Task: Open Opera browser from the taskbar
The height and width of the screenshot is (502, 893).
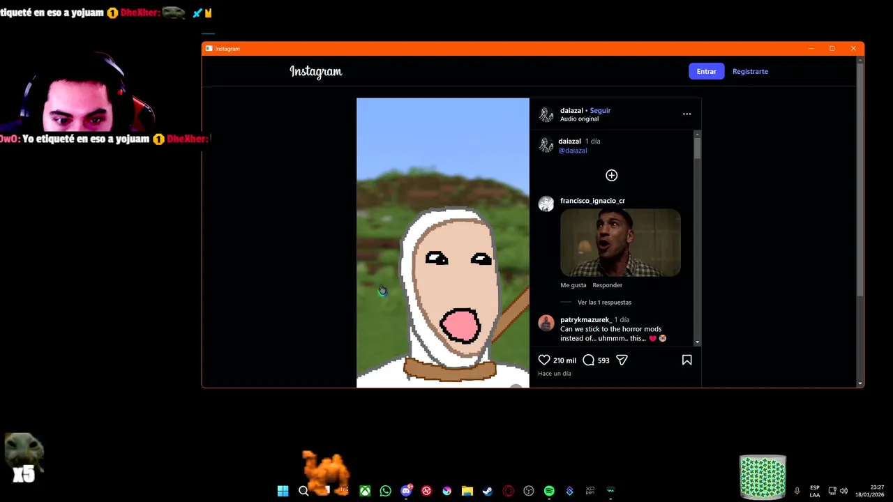Action: 508,491
